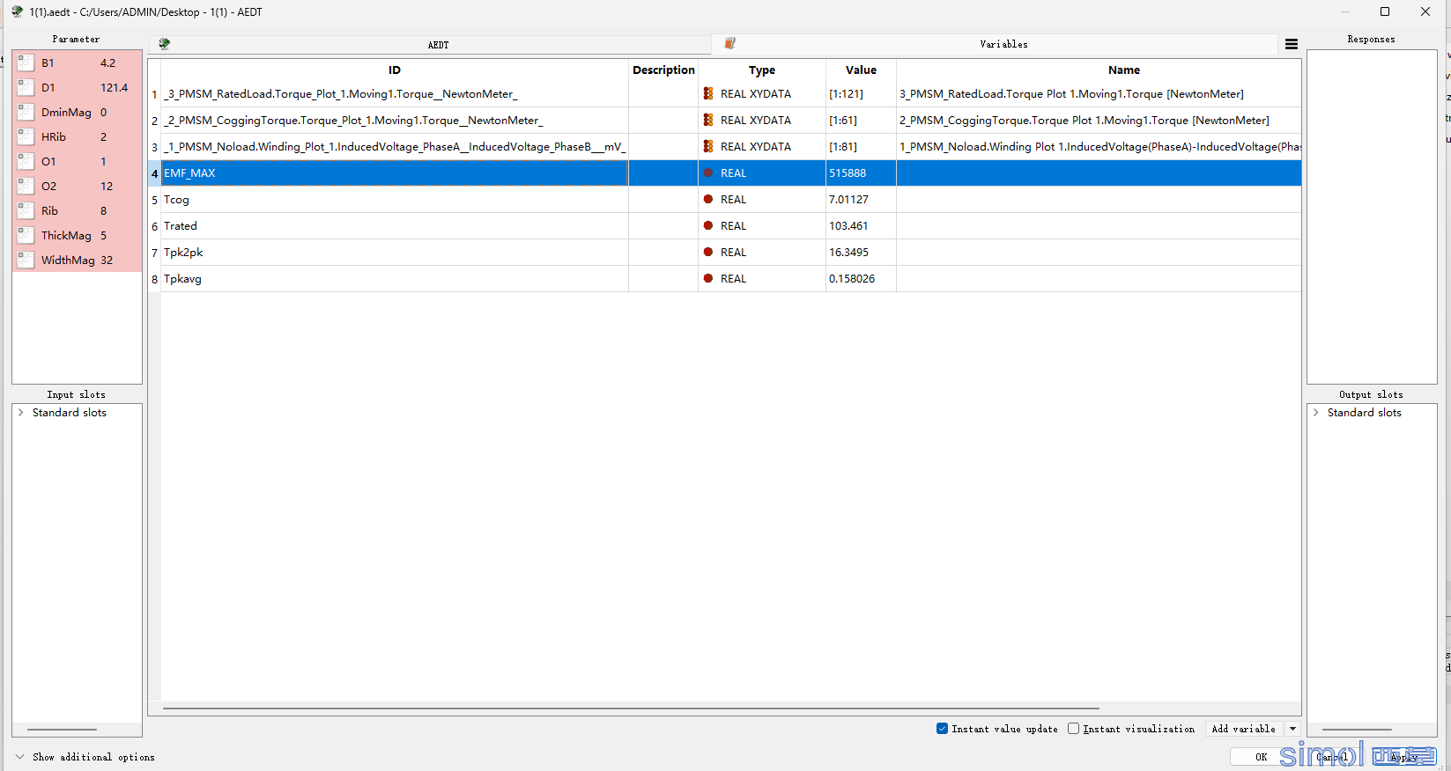Screen dimensions: 1451x771
Task: Click the output slots horizontal scrollbar
Action: 1357,730
